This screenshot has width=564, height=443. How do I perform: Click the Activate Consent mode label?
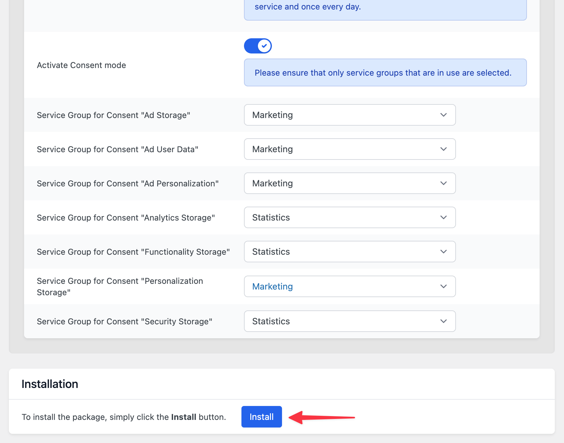coord(81,65)
